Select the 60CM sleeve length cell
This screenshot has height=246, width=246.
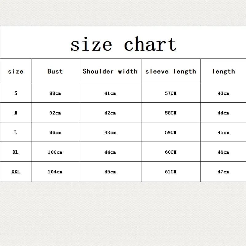171,152
